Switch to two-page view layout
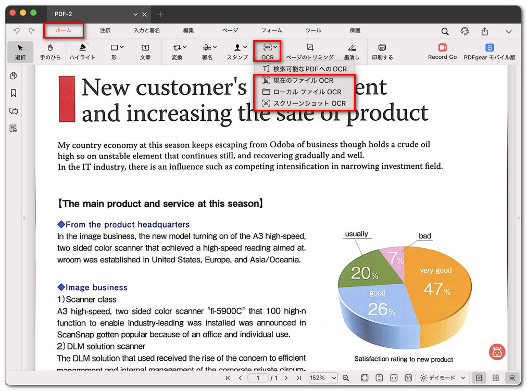The height and width of the screenshot is (391, 527). pyautogui.click(x=495, y=378)
